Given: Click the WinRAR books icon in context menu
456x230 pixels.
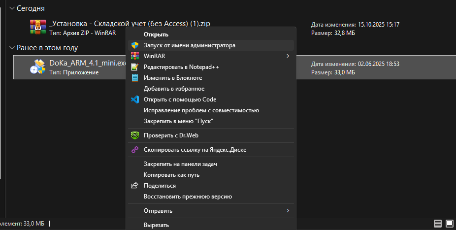Looking at the screenshot, I should 134,56.
